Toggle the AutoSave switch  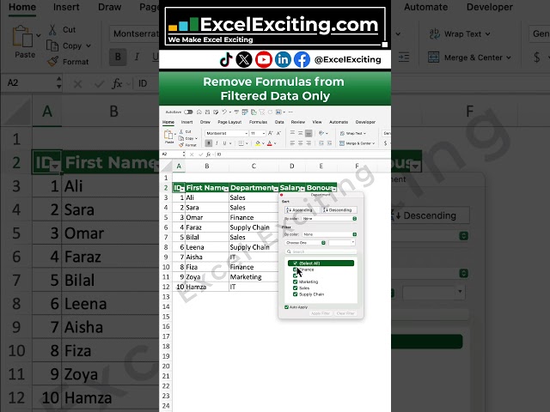tap(189, 112)
